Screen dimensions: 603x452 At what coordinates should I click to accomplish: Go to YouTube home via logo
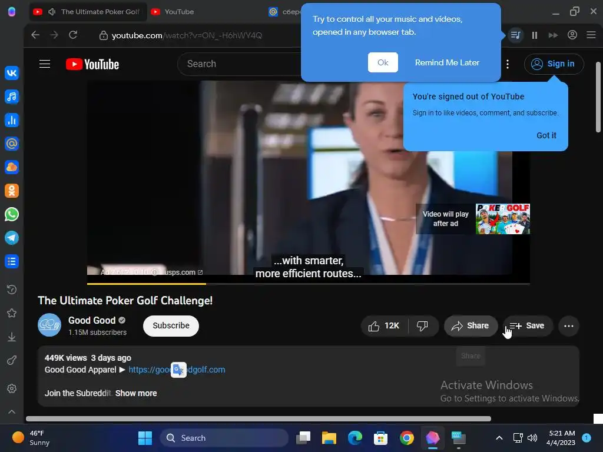(92, 64)
